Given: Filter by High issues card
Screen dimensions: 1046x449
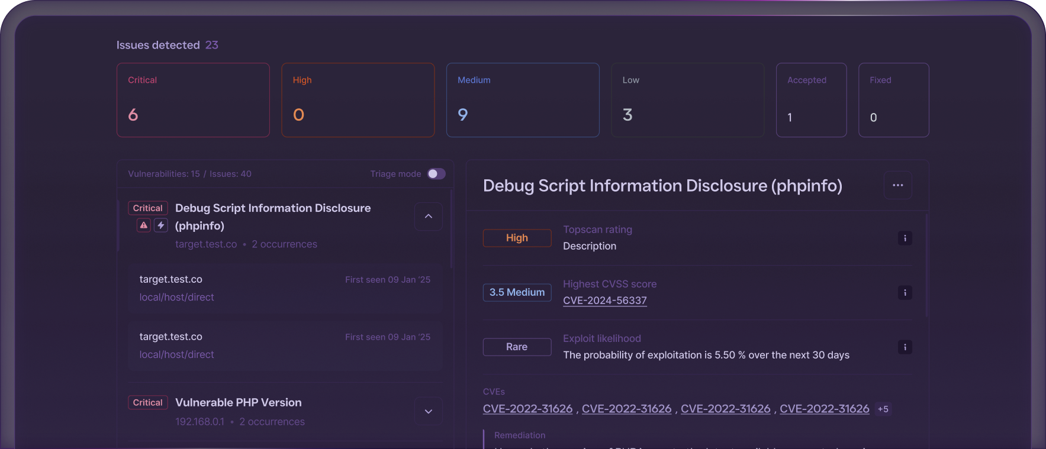Looking at the screenshot, I should 358,100.
